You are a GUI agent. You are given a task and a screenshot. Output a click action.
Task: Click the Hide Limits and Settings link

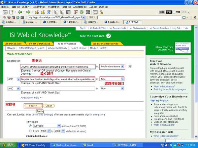click(x=39, y=115)
